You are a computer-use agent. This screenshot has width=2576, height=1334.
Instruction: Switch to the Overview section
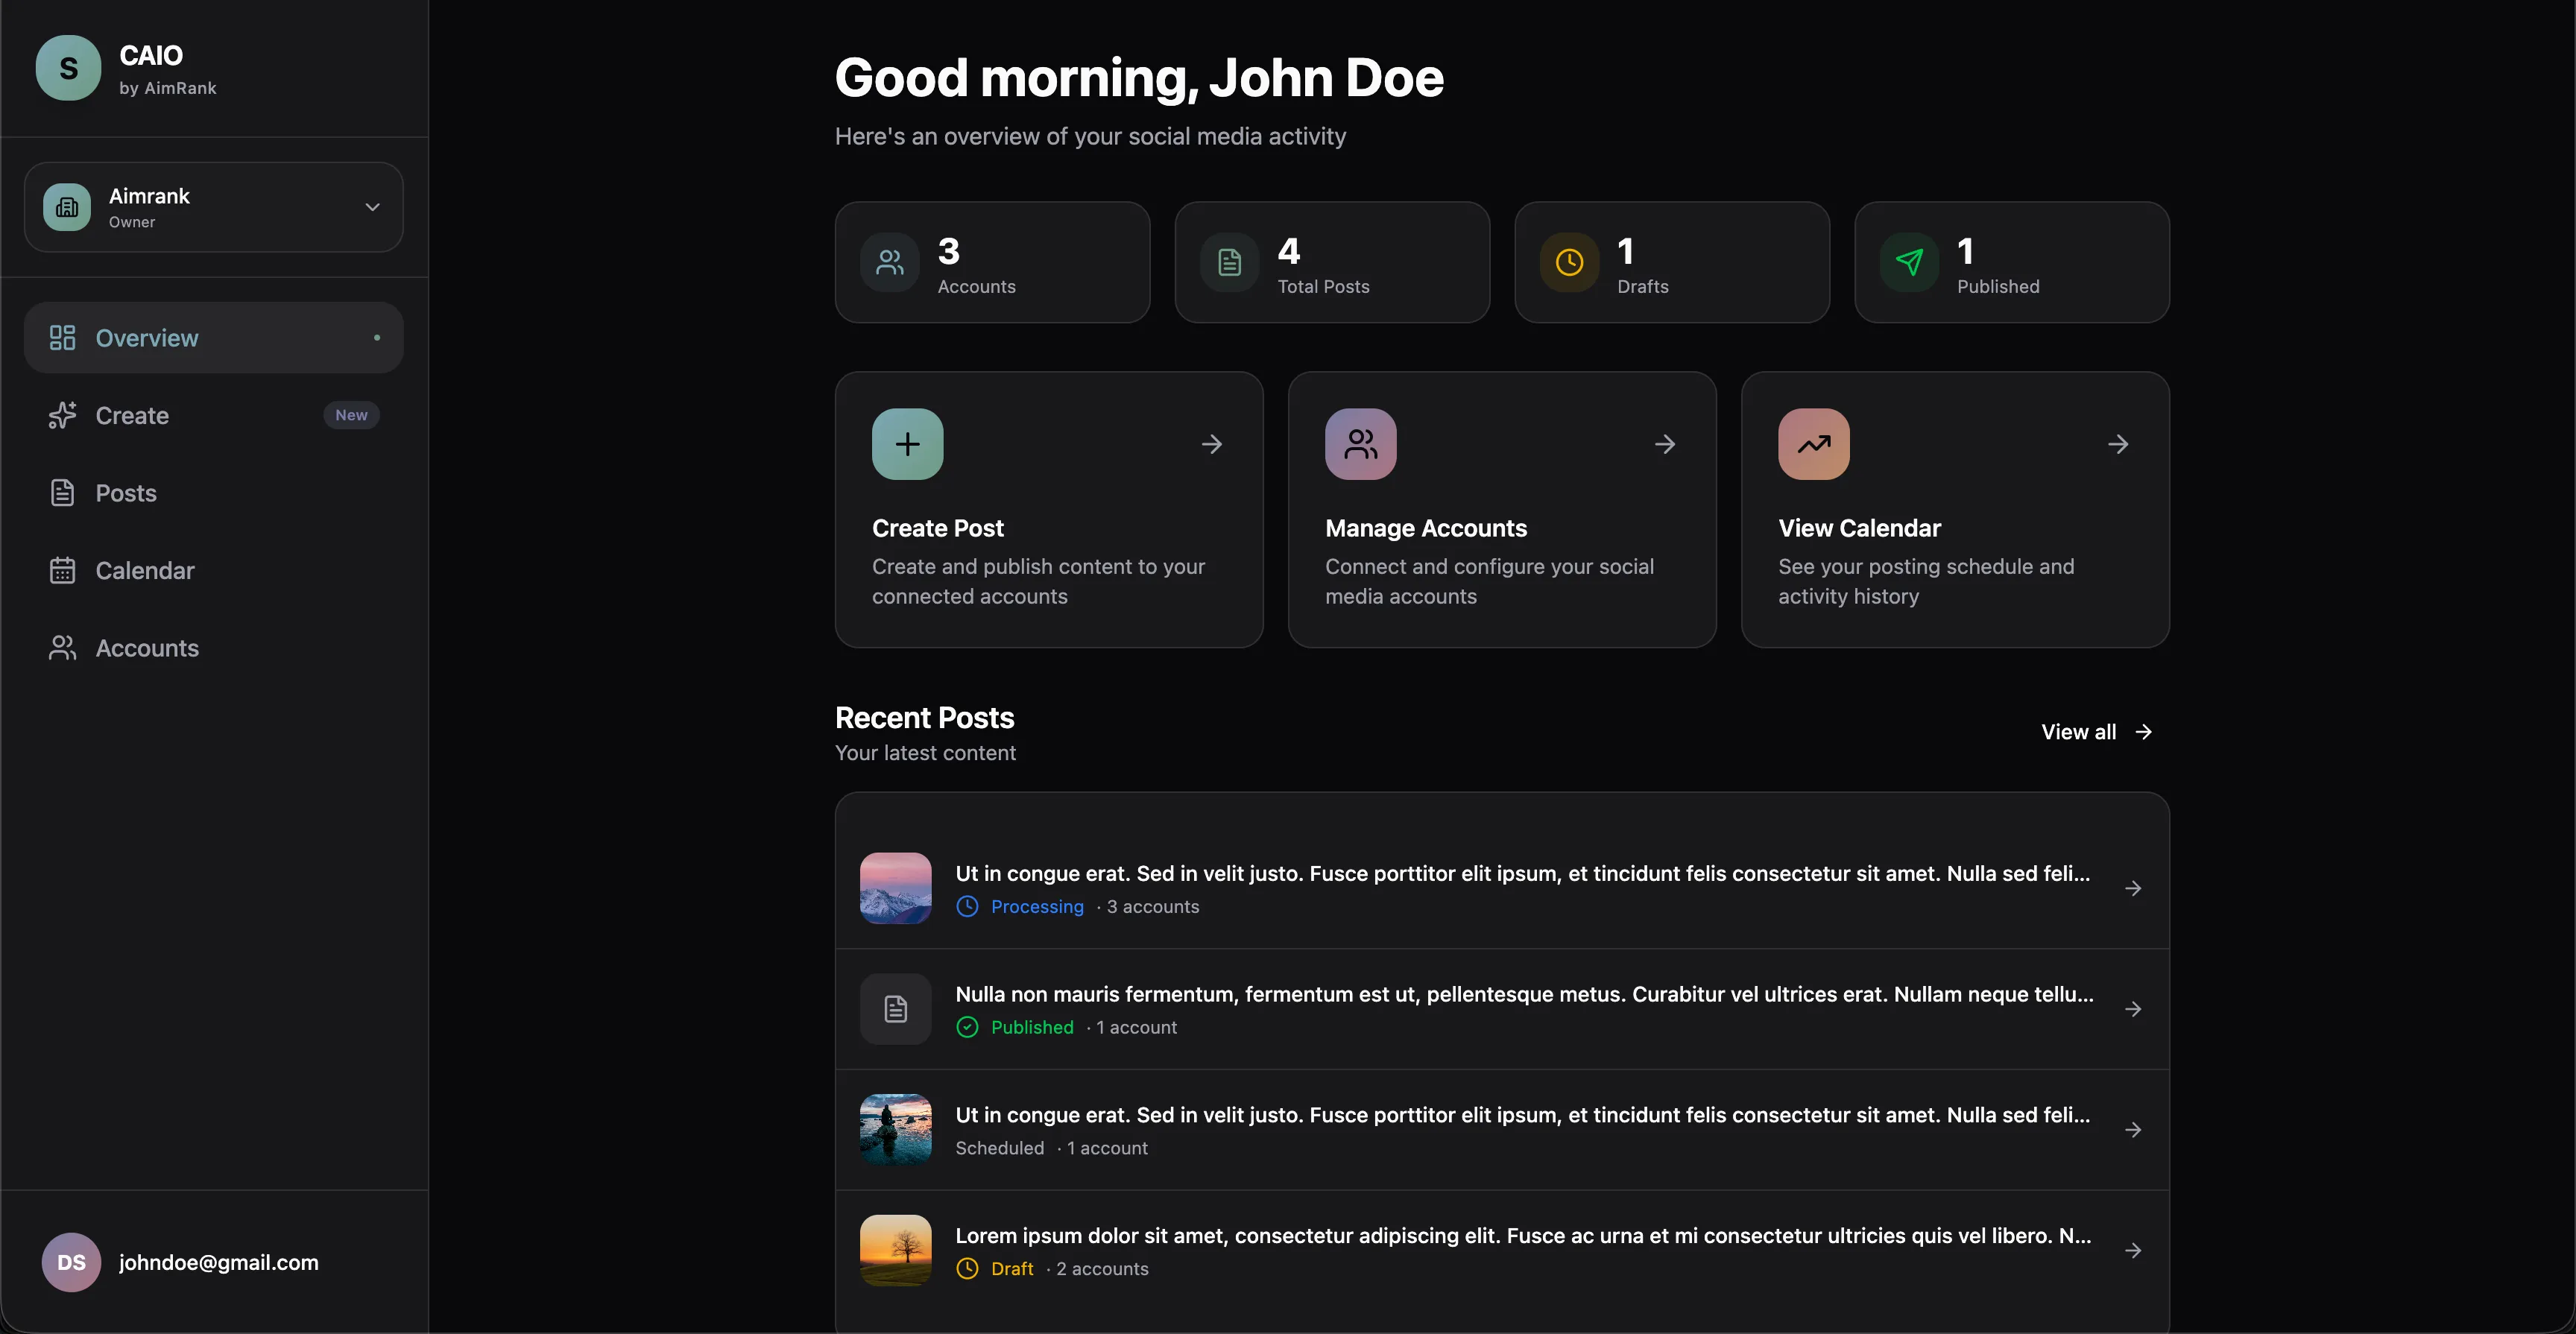point(146,337)
